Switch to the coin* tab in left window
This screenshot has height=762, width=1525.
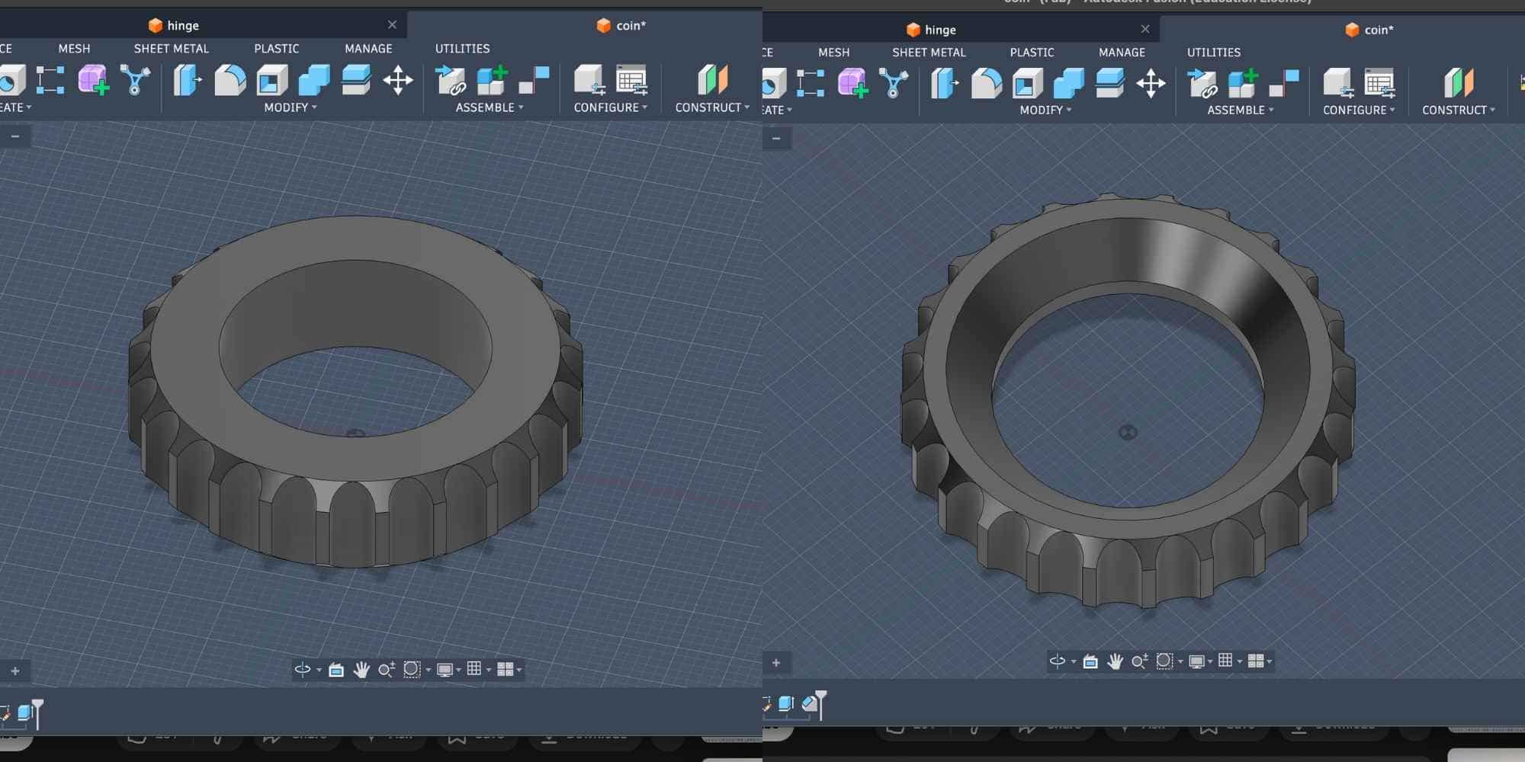[621, 25]
